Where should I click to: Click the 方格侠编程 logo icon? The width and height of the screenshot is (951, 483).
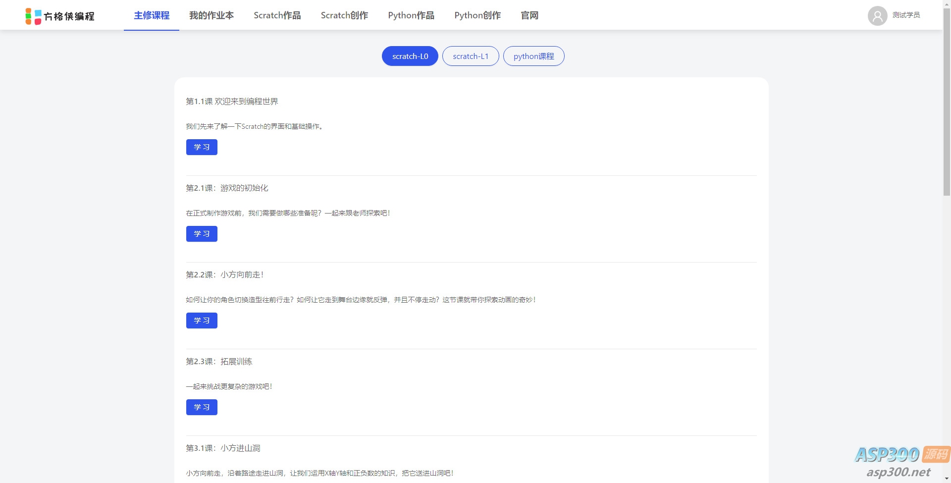(x=33, y=16)
